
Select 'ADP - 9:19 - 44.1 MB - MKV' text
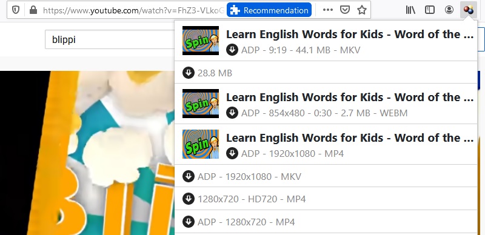tap(301, 50)
